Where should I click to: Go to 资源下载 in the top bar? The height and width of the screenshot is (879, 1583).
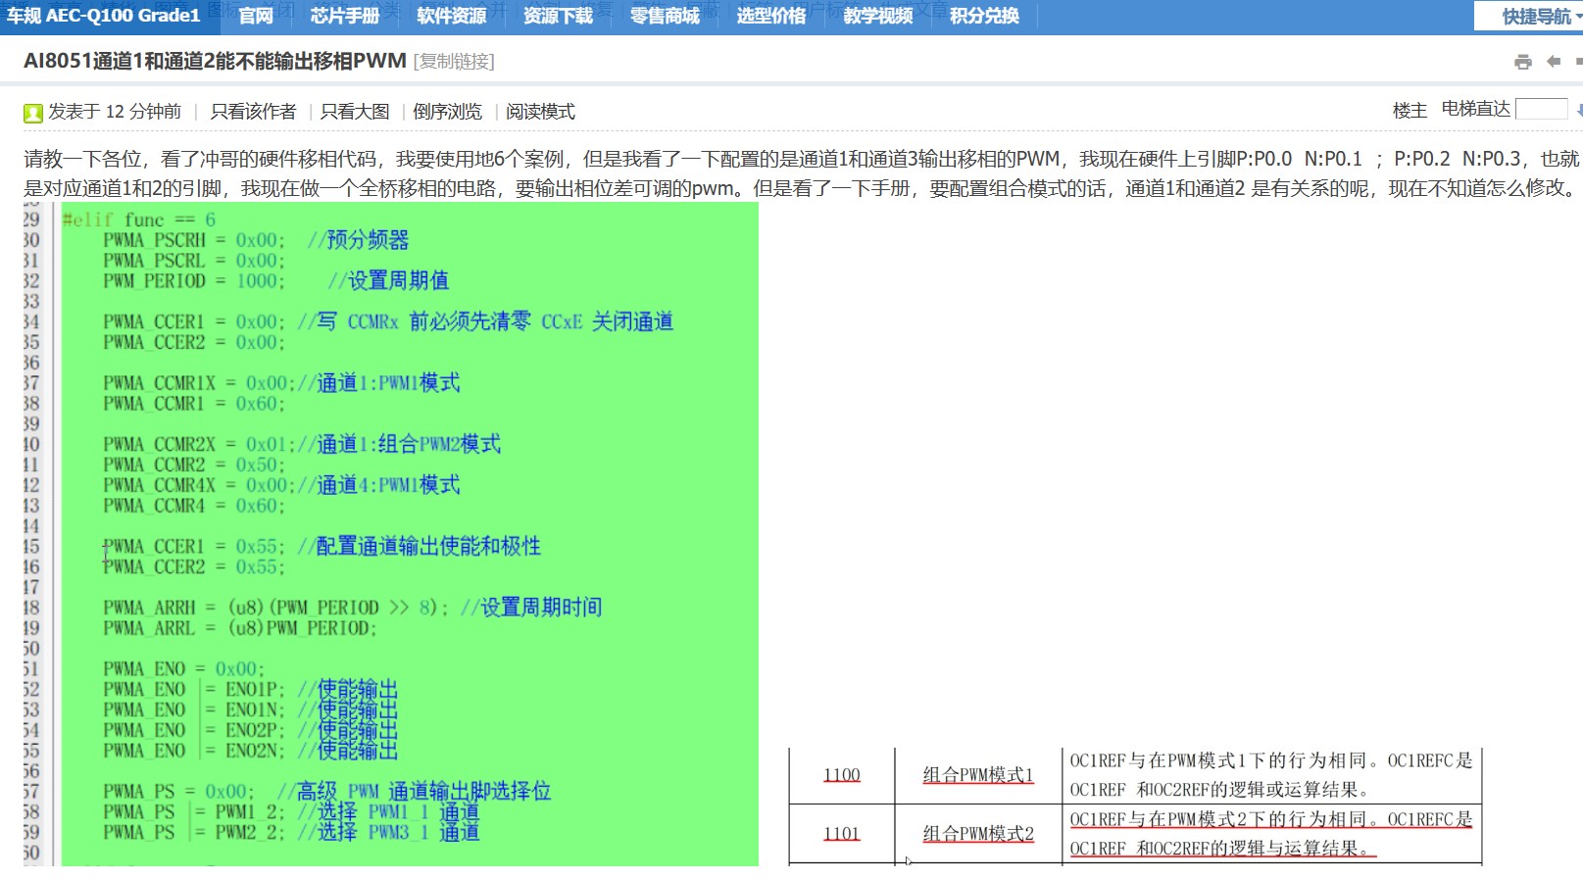click(559, 16)
